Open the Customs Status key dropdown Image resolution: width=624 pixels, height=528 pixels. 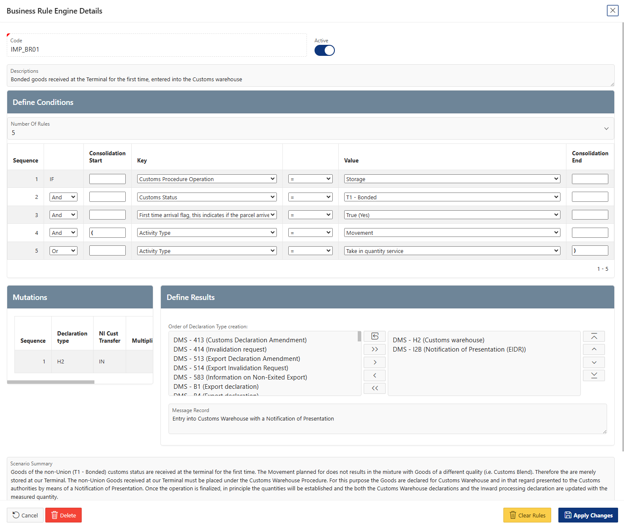[207, 197]
